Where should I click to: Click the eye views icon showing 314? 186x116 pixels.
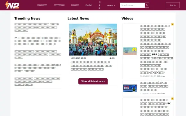pyautogui.click(x=111, y=58)
